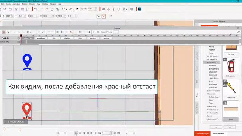The height and width of the screenshot is (136, 242).
Task: Open the Render menu
Action: [x=32, y=4]
